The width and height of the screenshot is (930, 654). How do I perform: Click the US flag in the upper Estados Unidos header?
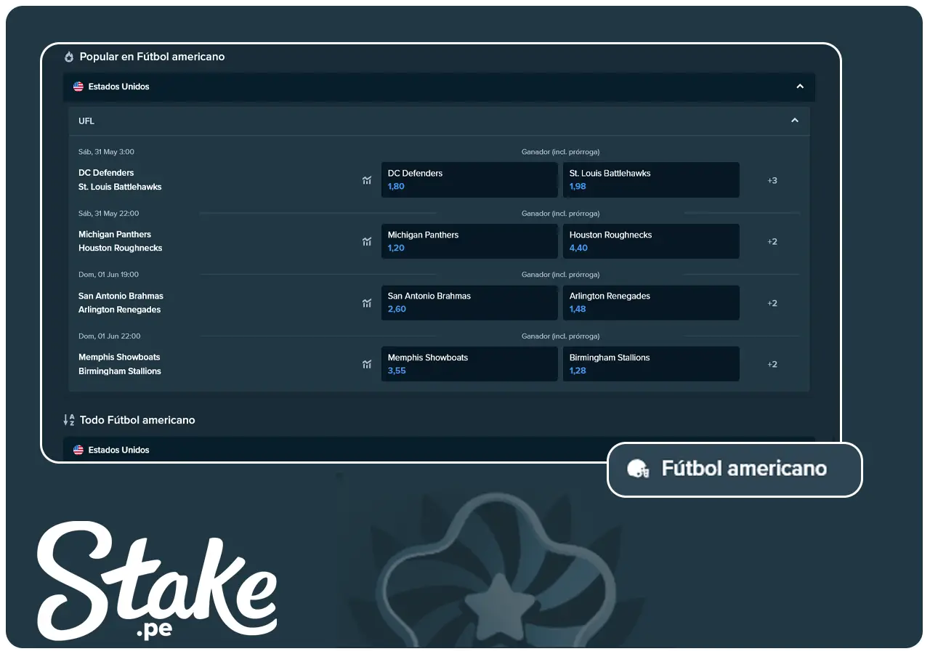coord(78,86)
